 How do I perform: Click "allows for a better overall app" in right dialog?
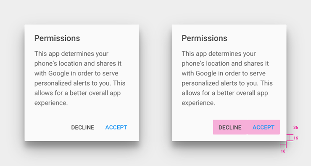point(225,93)
